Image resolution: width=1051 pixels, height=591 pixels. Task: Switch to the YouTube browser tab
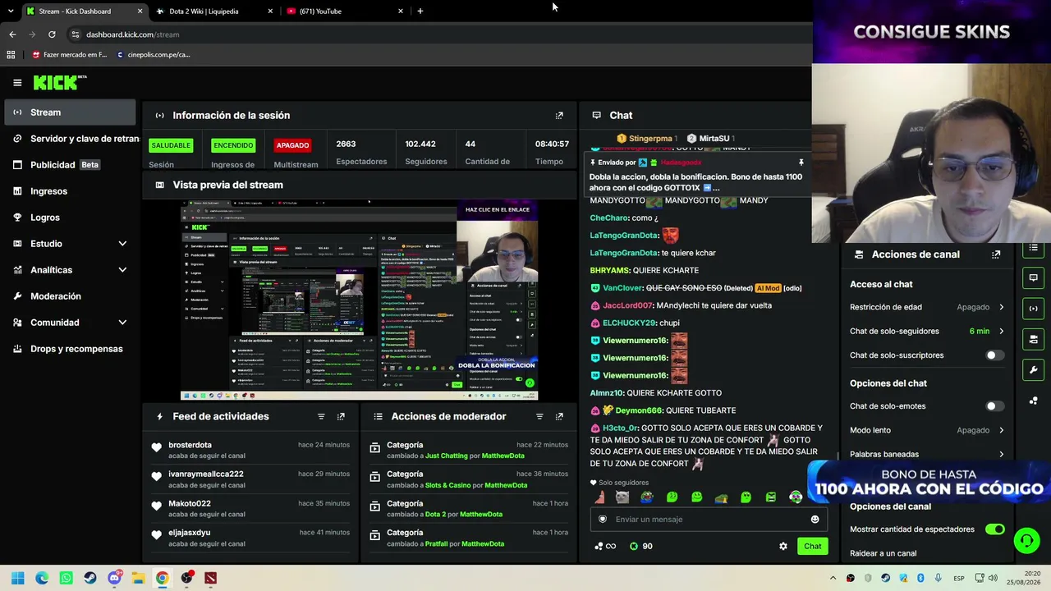point(343,11)
